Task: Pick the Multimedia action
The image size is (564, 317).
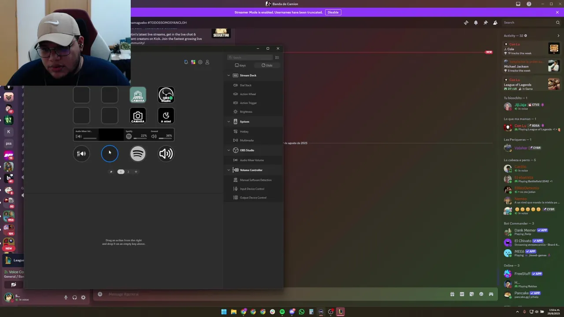Action: (x=253, y=140)
